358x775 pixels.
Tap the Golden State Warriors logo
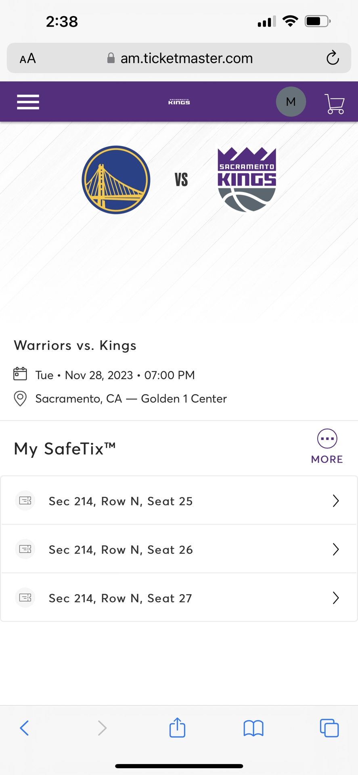[116, 180]
